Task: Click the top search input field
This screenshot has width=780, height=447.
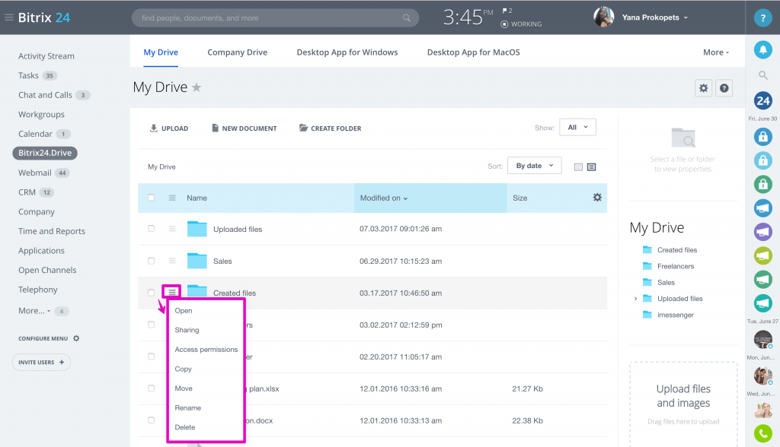Action: pos(275,18)
